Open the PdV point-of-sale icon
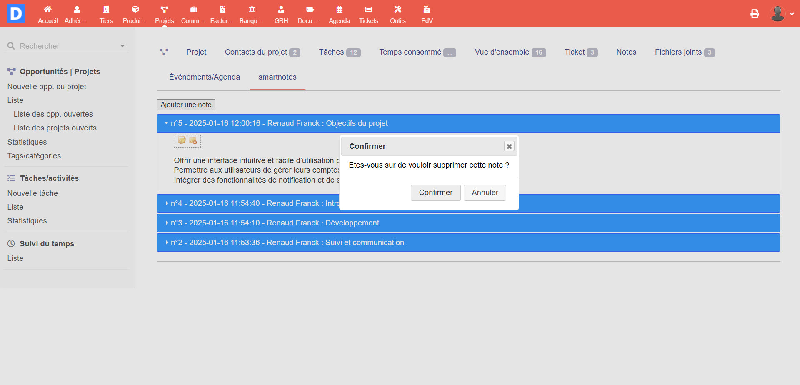The image size is (800, 385). [427, 10]
